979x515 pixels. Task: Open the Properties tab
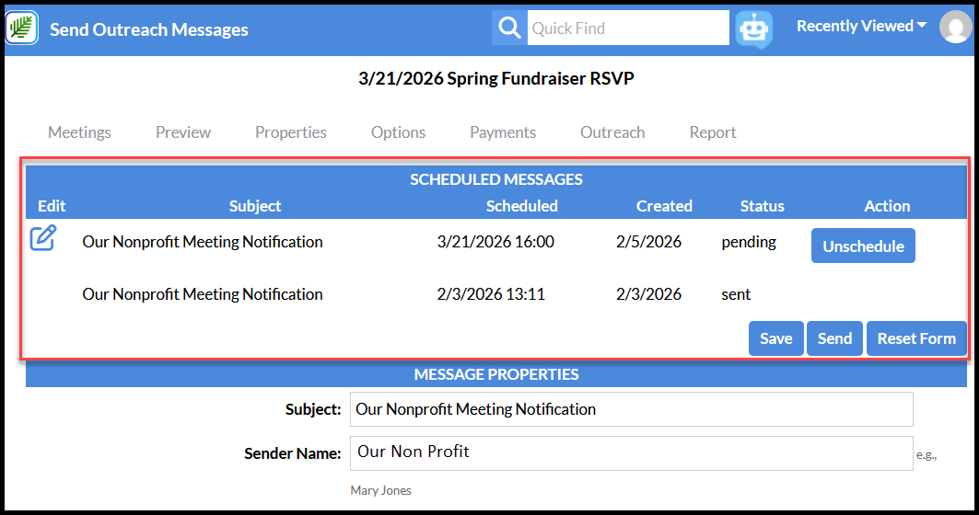coord(290,132)
